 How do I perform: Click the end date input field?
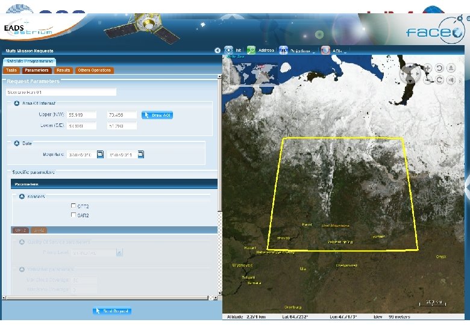point(122,155)
